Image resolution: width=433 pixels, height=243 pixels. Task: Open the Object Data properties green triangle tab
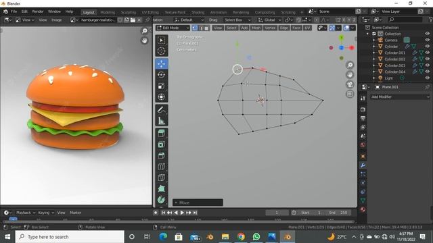(363, 200)
